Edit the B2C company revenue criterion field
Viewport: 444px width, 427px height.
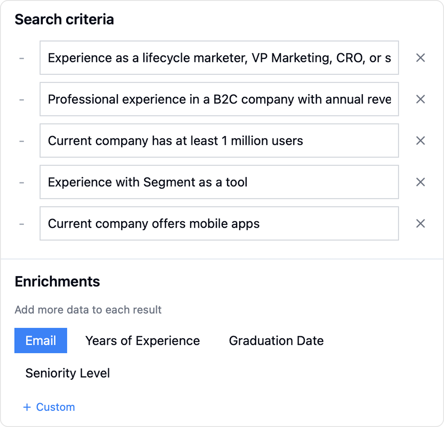[x=219, y=99]
